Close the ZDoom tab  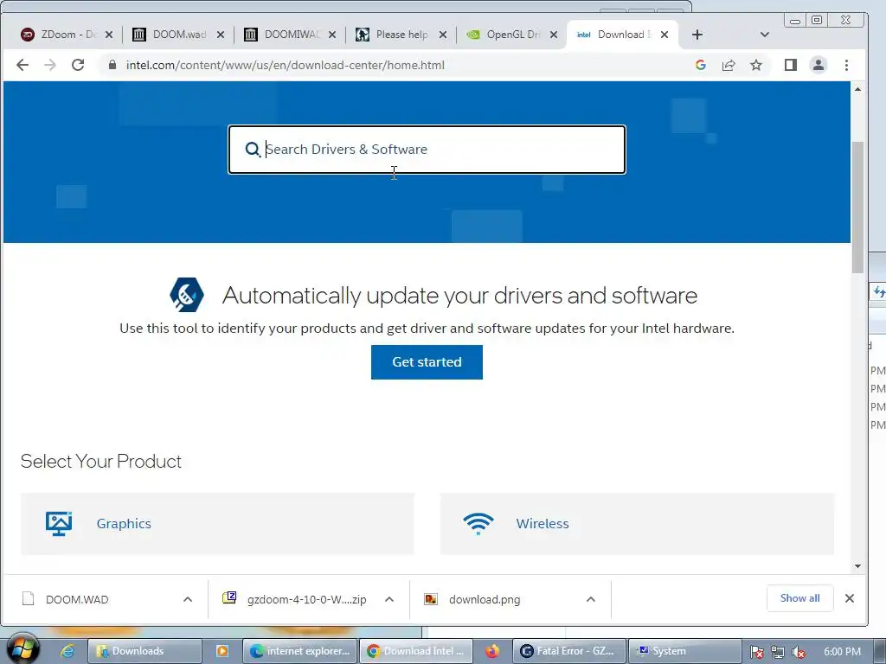pos(109,35)
